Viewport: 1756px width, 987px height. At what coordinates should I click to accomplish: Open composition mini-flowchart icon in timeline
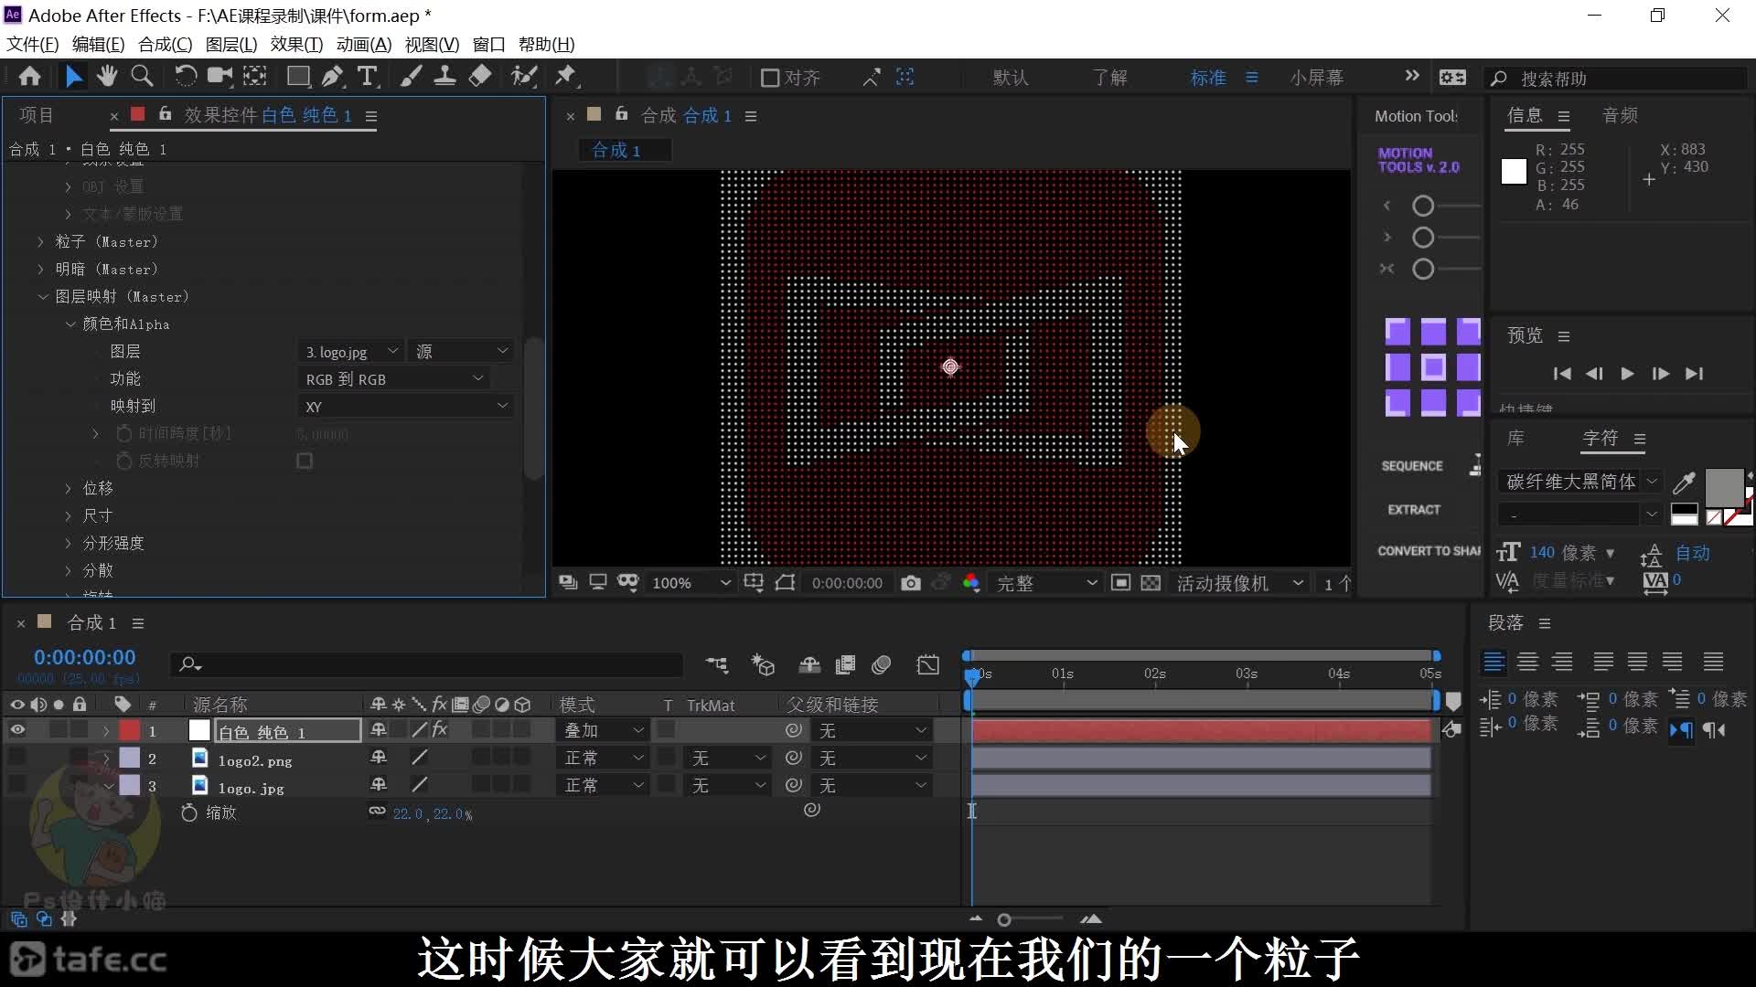coord(716,664)
